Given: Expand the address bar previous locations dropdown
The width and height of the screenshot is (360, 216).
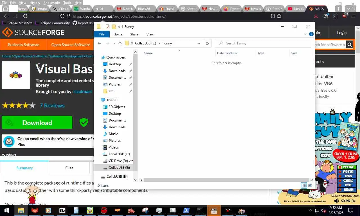Looking at the screenshot, I should 199,43.
